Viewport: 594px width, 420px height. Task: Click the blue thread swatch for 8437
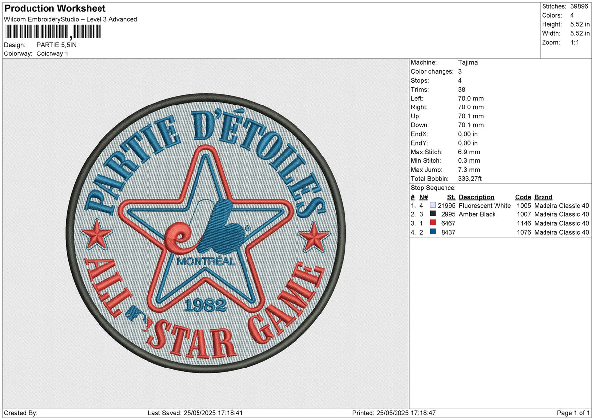[433, 232]
